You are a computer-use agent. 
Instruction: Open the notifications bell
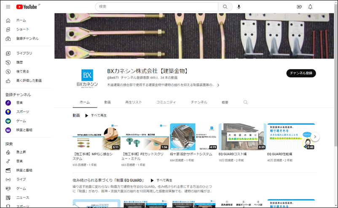(310, 7)
